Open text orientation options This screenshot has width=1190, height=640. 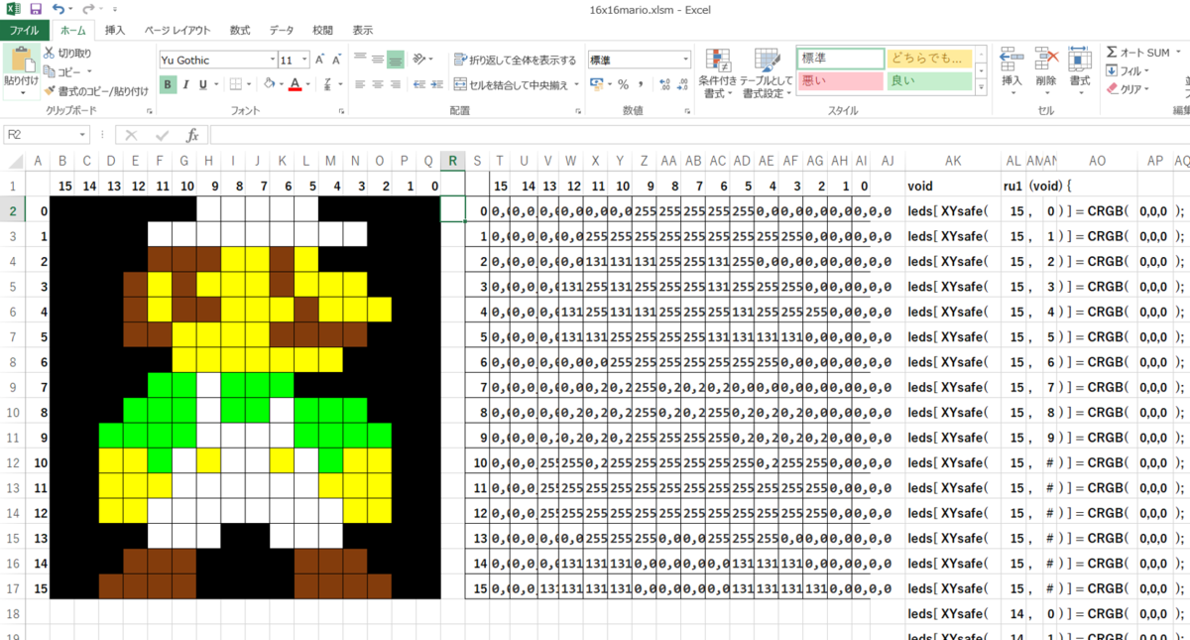coord(422,60)
